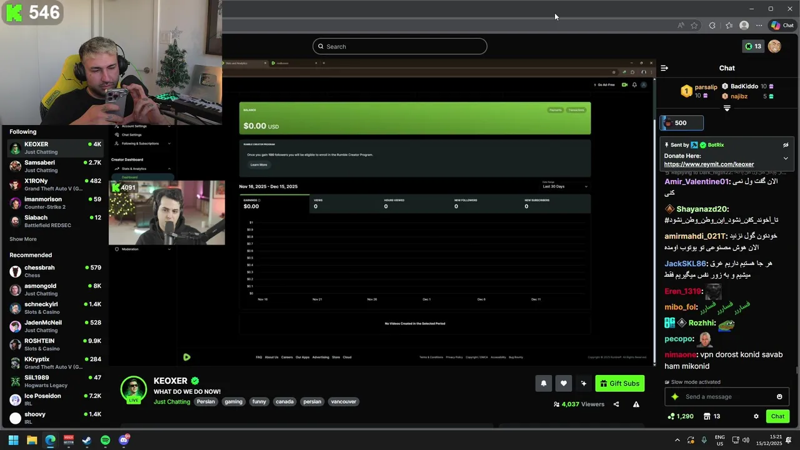Open File Explorer from taskbar
The height and width of the screenshot is (450, 800).
[32, 440]
